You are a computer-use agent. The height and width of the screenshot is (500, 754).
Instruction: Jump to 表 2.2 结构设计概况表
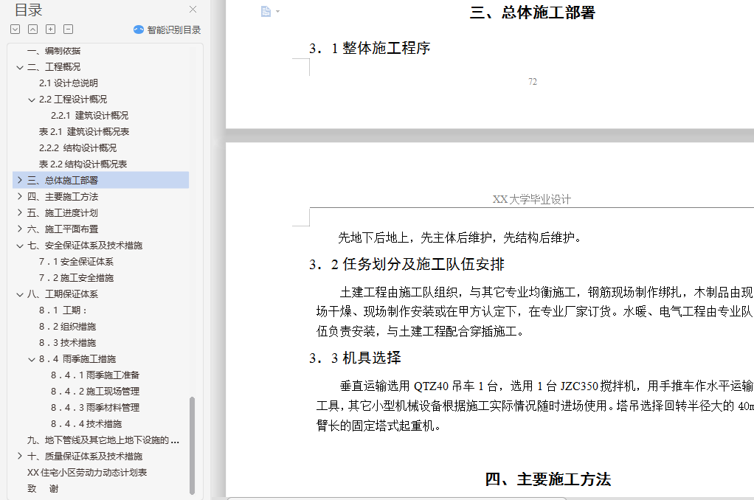83,164
